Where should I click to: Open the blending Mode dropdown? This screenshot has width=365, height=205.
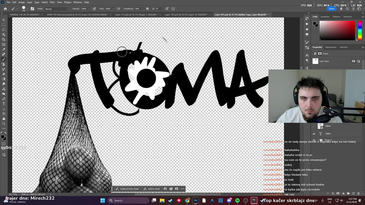click(x=56, y=9)
